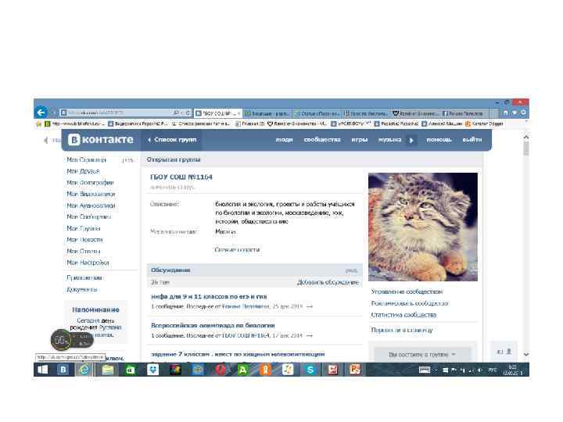Screen dimensions: 563x422
Task: Open 'музыка' in top menu
Action: (390, 140)
